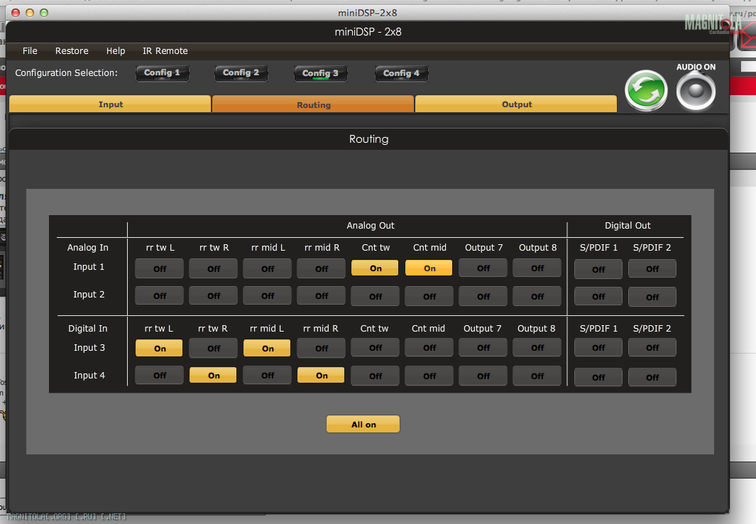Click the All on button

click(x=363, y=424)
